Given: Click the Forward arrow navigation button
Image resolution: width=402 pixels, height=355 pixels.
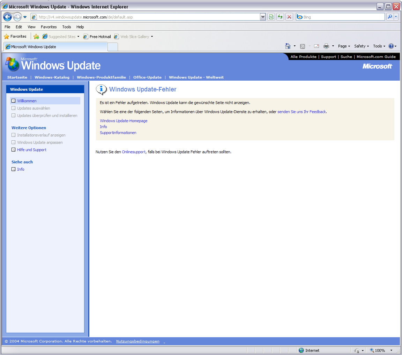Looking at the screenshot, I should click(17, 17).
